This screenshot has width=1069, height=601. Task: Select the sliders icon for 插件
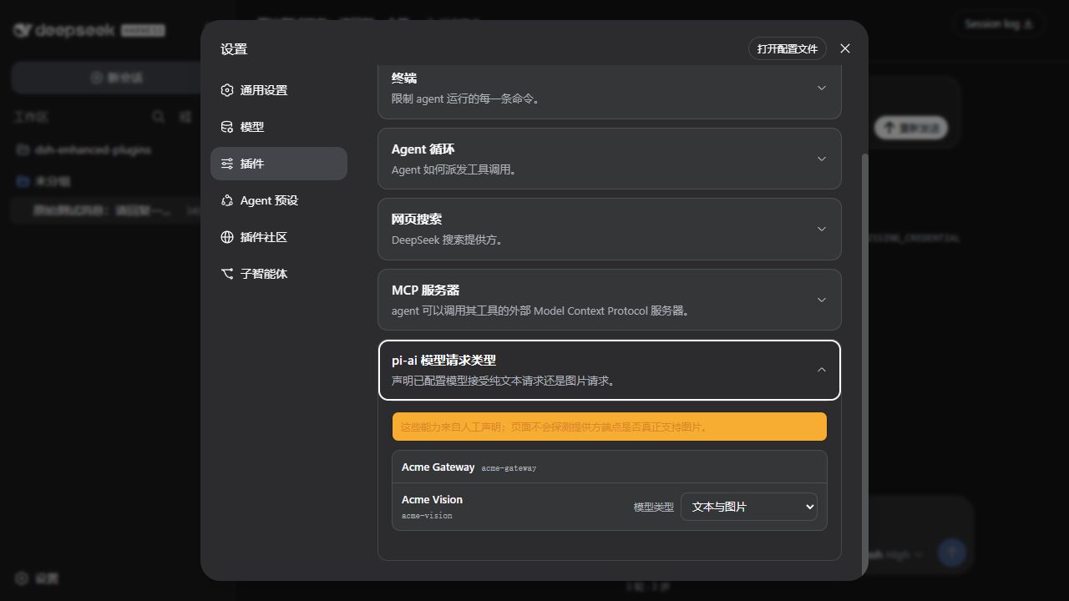pyautogui.click(x=227, y=164)
